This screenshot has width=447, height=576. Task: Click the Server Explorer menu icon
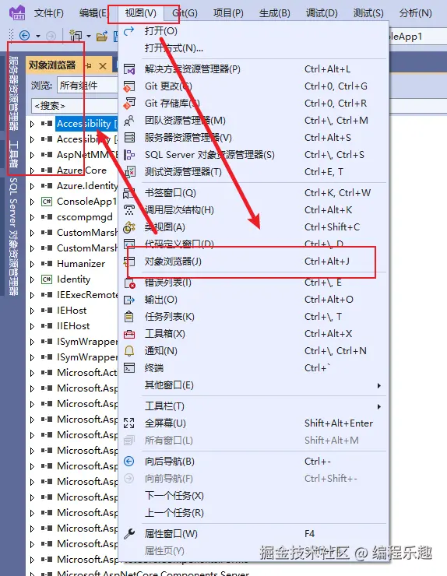tap(129, 138)
